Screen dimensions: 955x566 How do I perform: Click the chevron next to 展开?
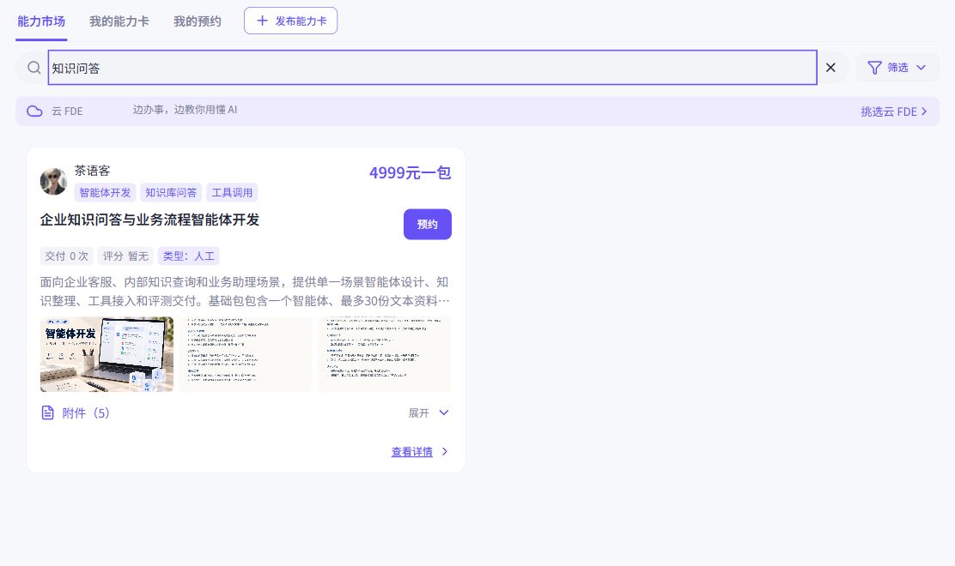tap(444, 412)
